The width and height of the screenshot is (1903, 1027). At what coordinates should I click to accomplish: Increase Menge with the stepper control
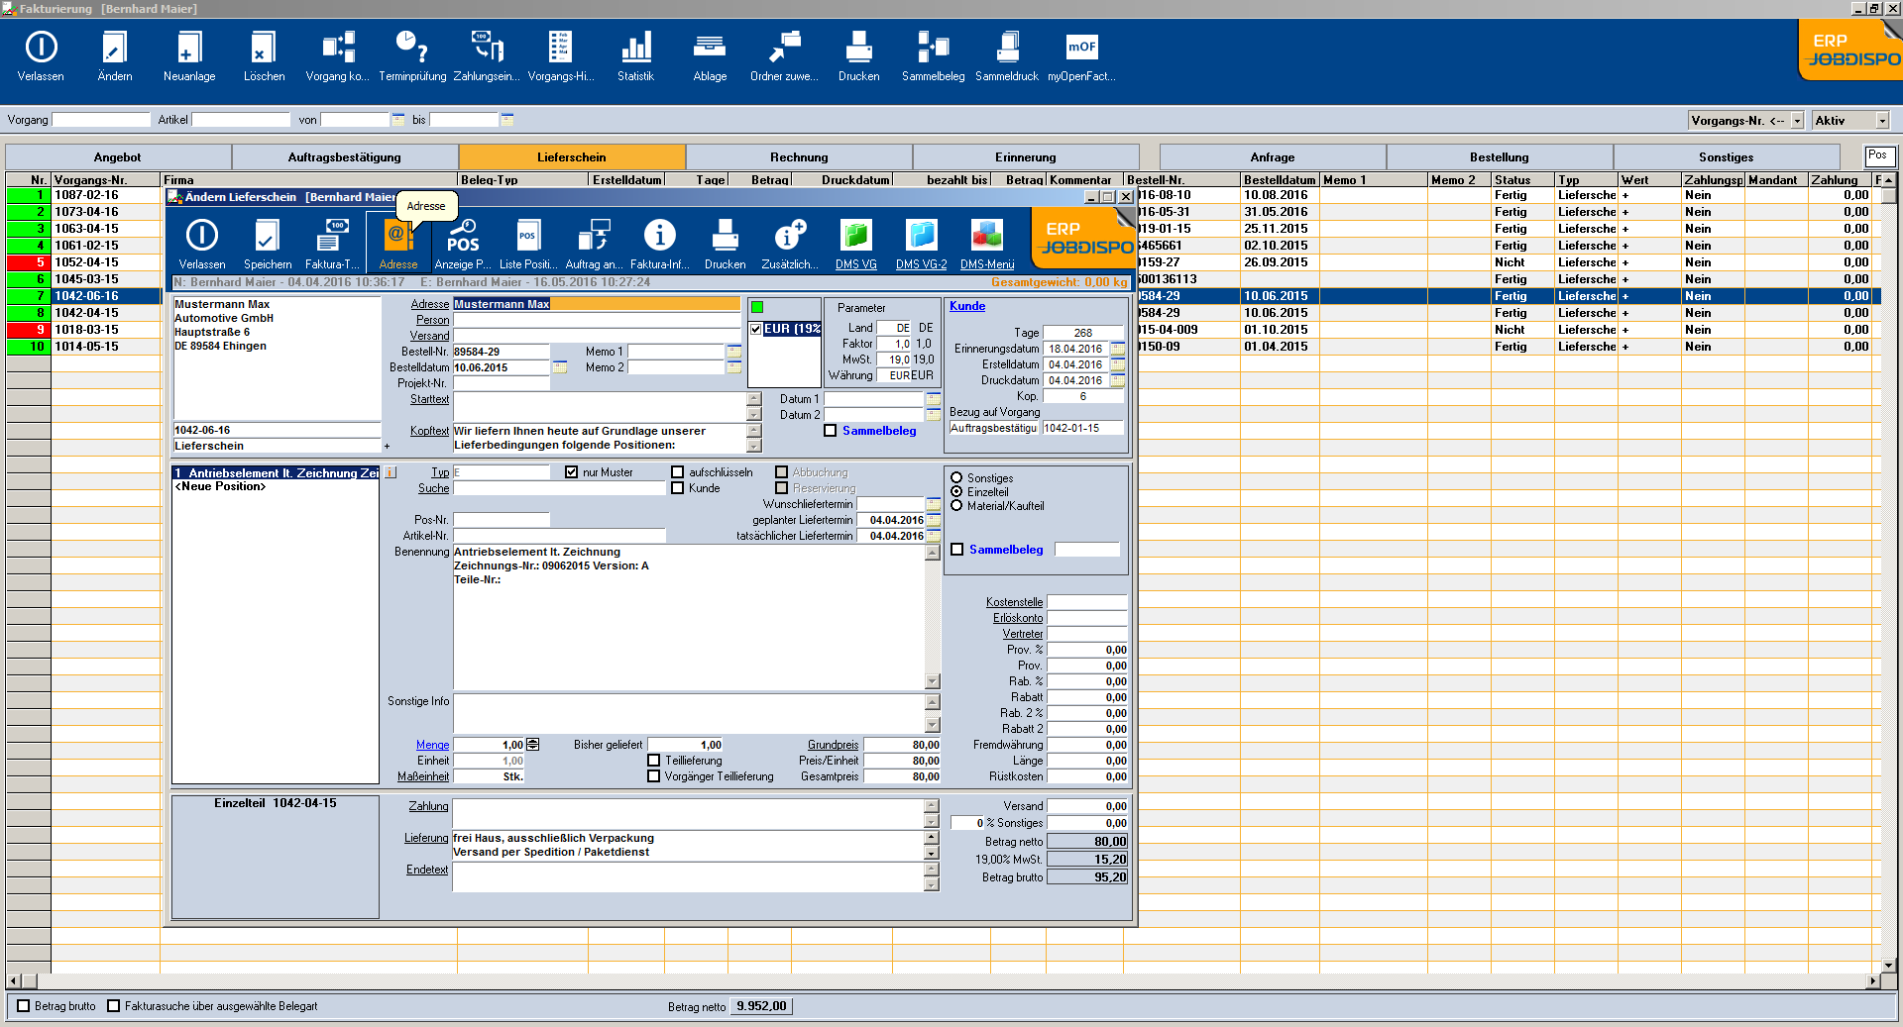click(x=533, y=741)
